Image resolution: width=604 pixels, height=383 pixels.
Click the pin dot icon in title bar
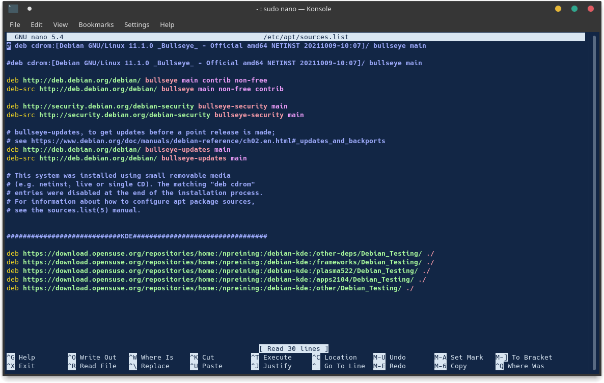pyautogui.click(x=29, y=9)
